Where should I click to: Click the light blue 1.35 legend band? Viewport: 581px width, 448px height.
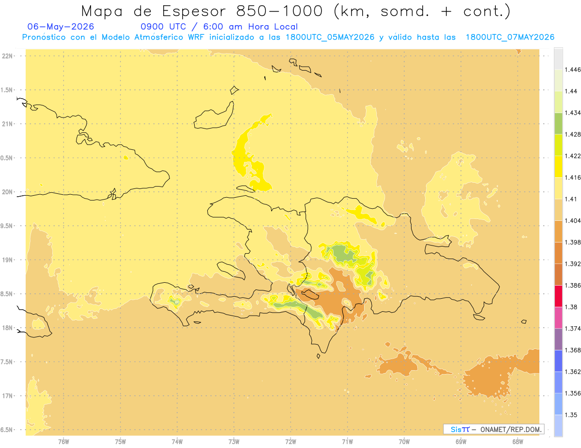coord(558,425)
